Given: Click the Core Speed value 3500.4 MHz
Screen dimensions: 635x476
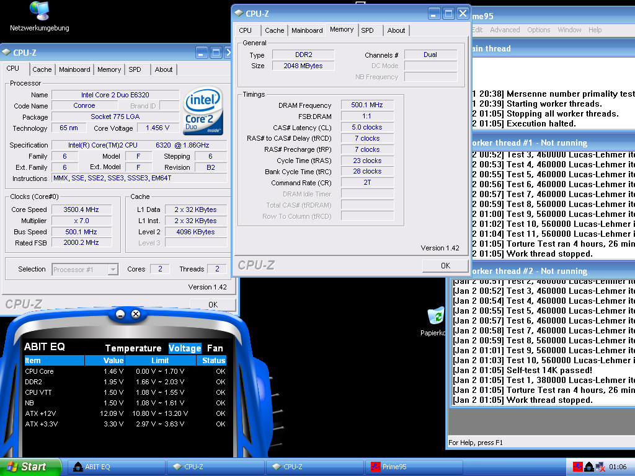Looking at the screenshot, I should (x=81, y=209).
